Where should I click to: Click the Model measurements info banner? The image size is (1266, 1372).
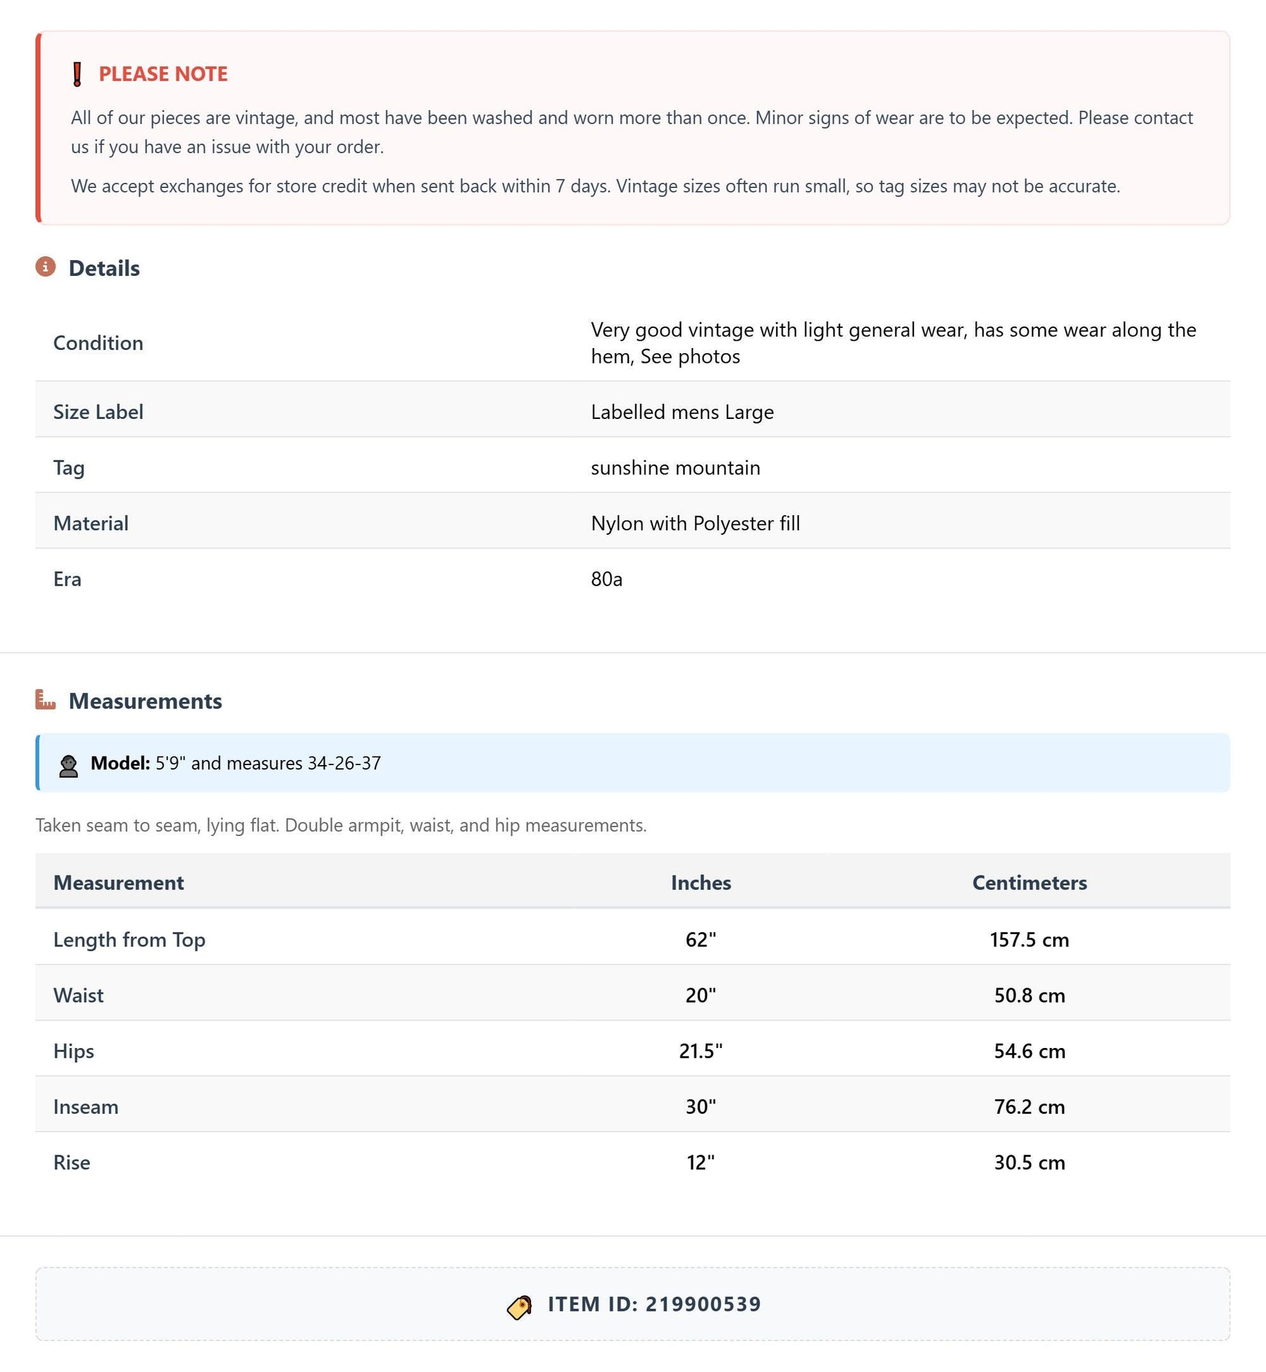(x=633, y=762)
